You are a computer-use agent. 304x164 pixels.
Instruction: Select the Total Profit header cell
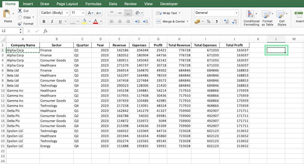click(x=234, y=45)
